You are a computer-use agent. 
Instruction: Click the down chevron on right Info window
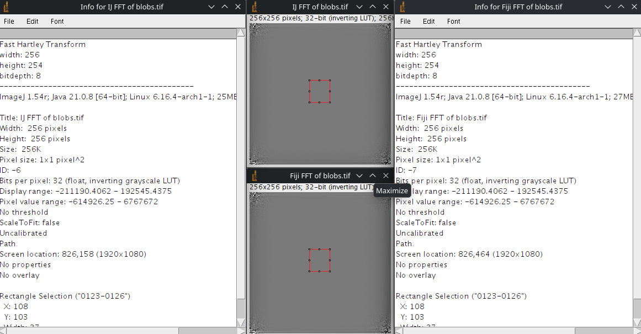607,7
